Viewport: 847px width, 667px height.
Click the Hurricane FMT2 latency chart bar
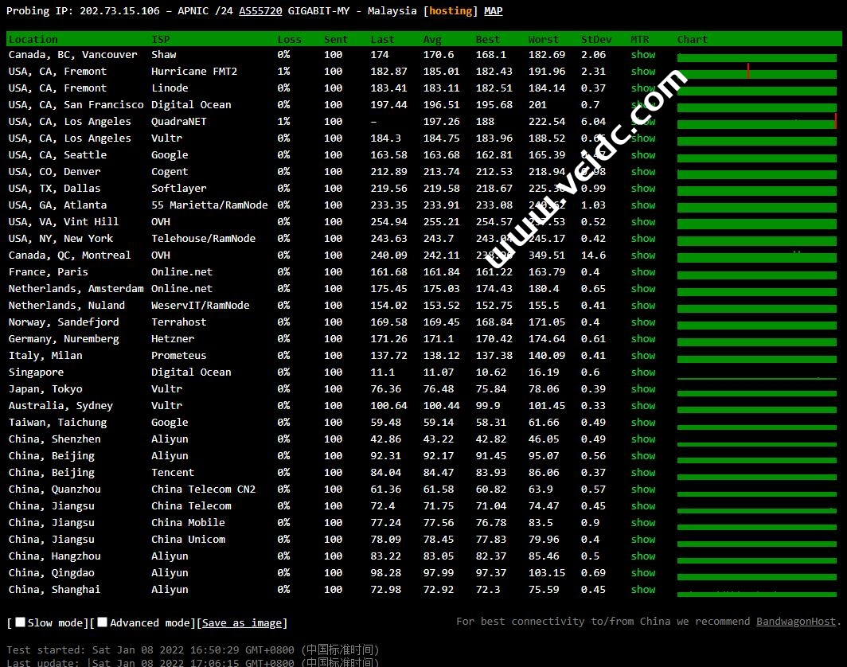(757, 73)
